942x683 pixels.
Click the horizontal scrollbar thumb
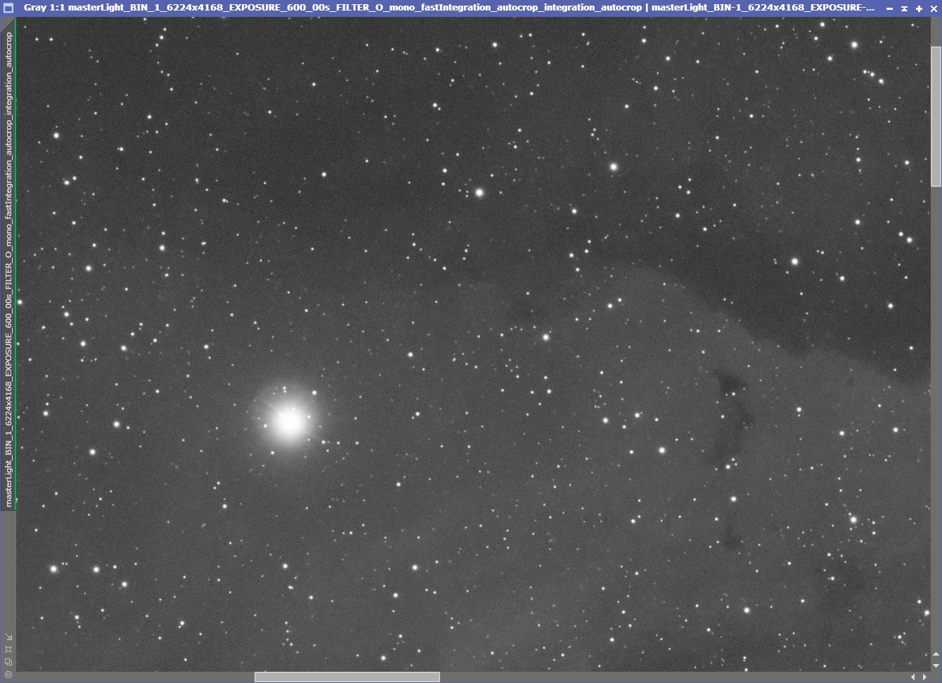[347, 677]
